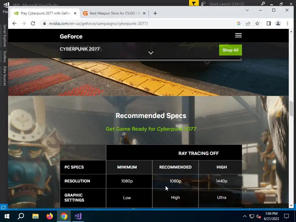View site info via padlock icon
Screen dimensions: 296x222
45,23
